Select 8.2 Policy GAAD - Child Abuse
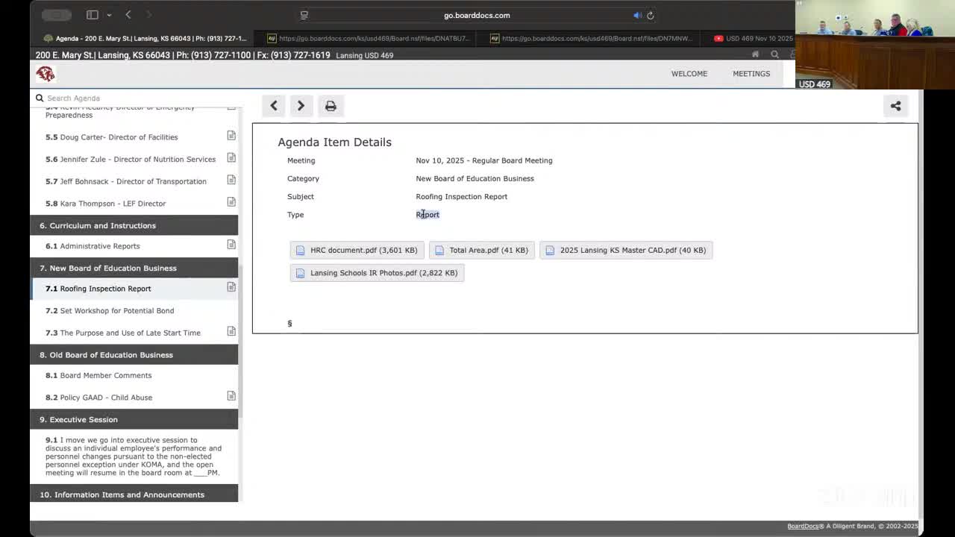Image resolution: width=955 pixels, height=537 pixels. point(105,398)
